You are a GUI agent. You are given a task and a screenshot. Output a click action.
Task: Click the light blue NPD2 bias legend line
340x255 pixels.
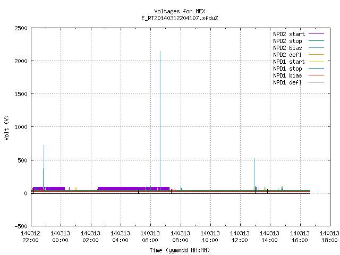click(x=316, y=48)
